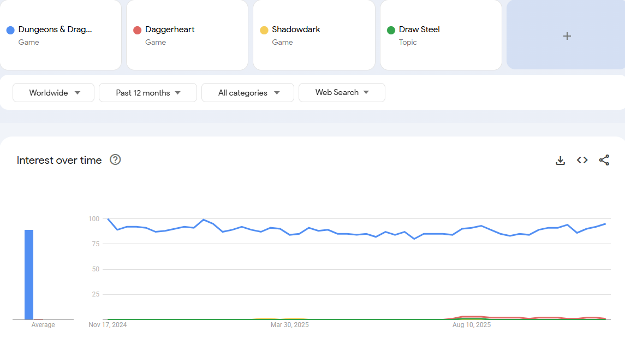Select the Draw Steel topic card
The image size is (625, 344).
tap(441, 35)
